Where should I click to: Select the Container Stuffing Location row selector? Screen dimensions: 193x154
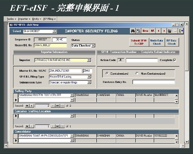16,116
